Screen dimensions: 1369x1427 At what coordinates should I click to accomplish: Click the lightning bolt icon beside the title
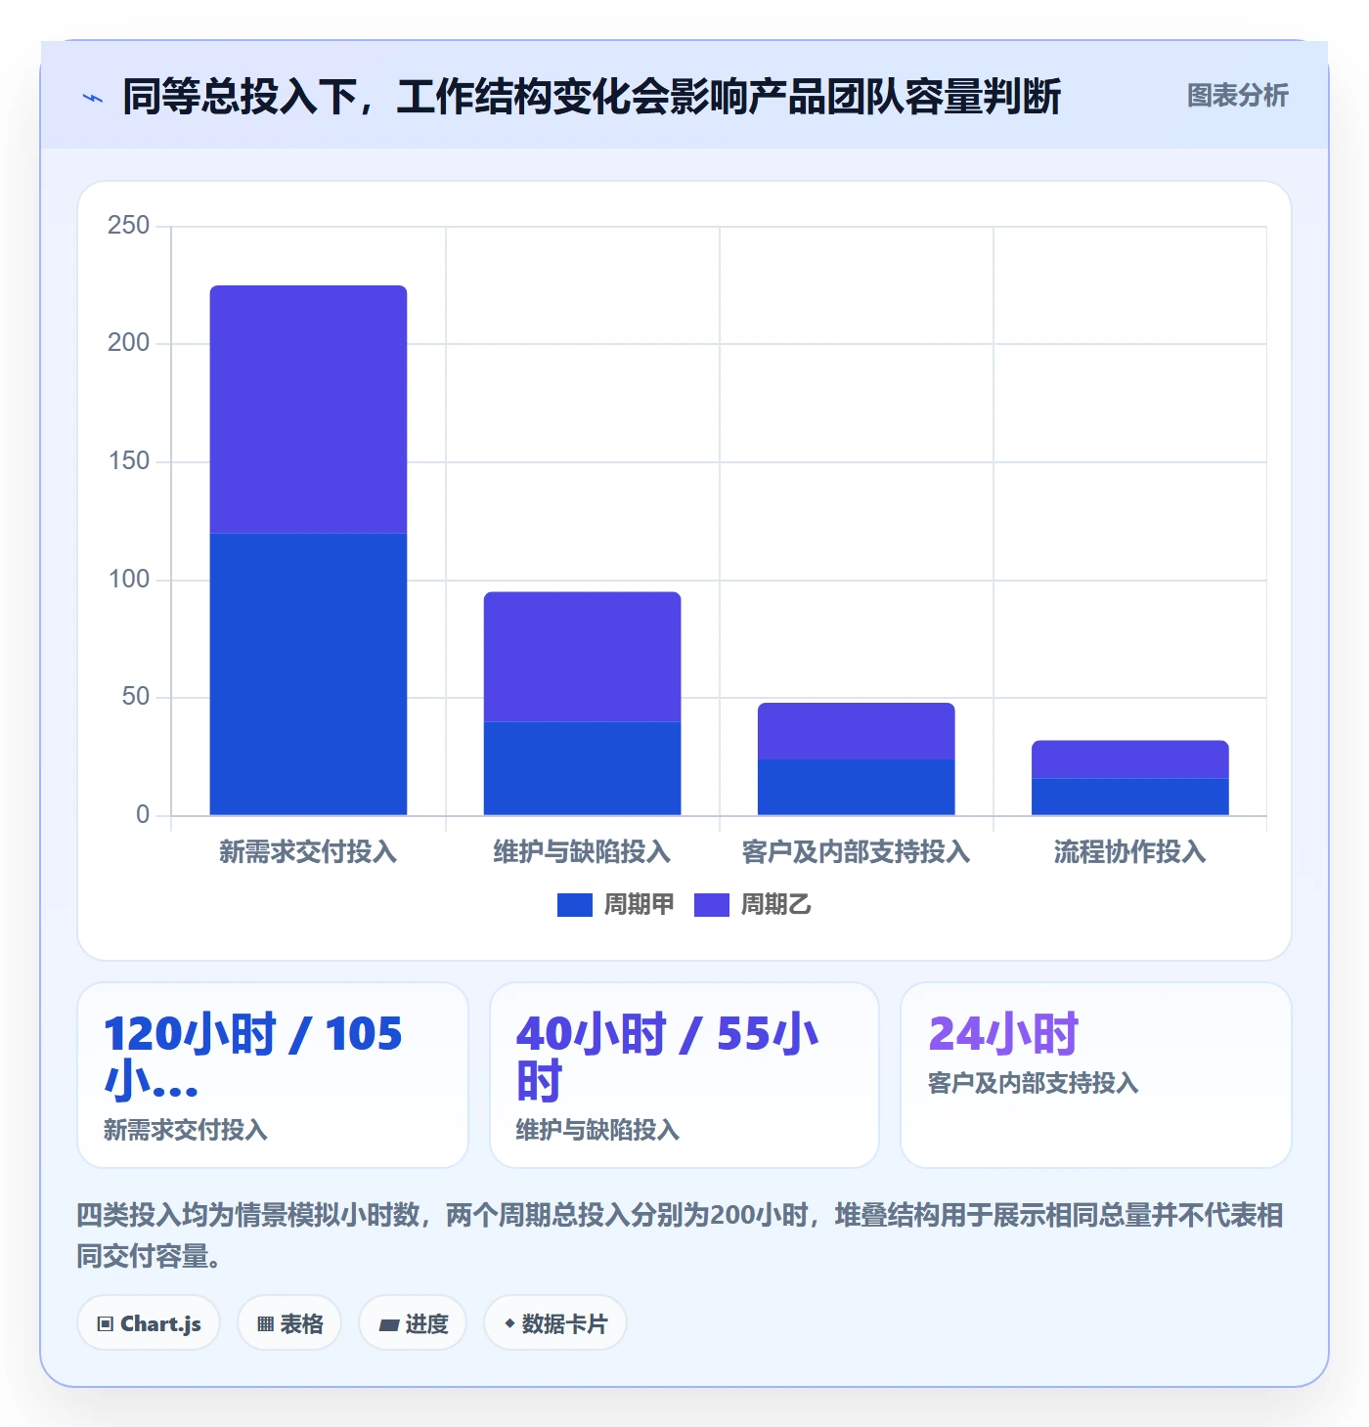click(93, 98)
